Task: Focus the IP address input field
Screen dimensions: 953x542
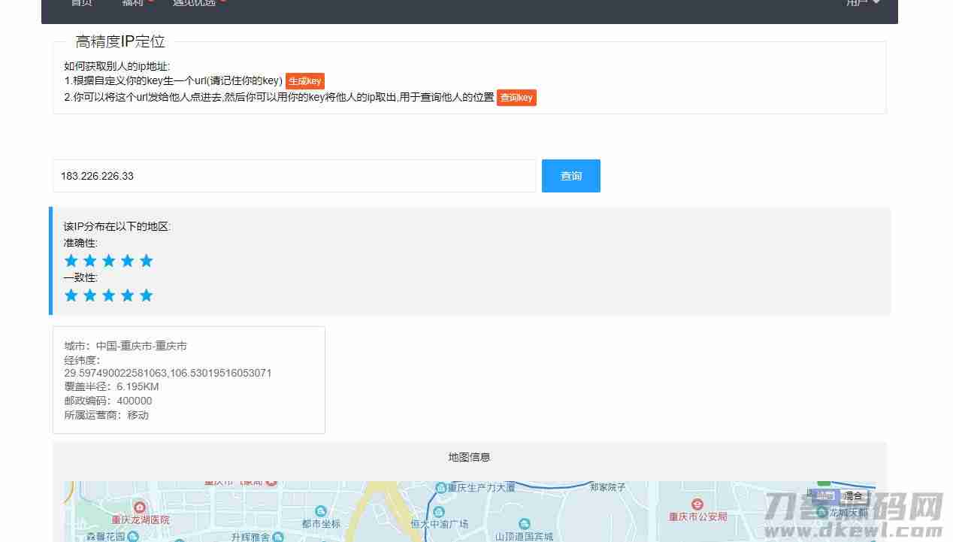Action: coord(295,176)
